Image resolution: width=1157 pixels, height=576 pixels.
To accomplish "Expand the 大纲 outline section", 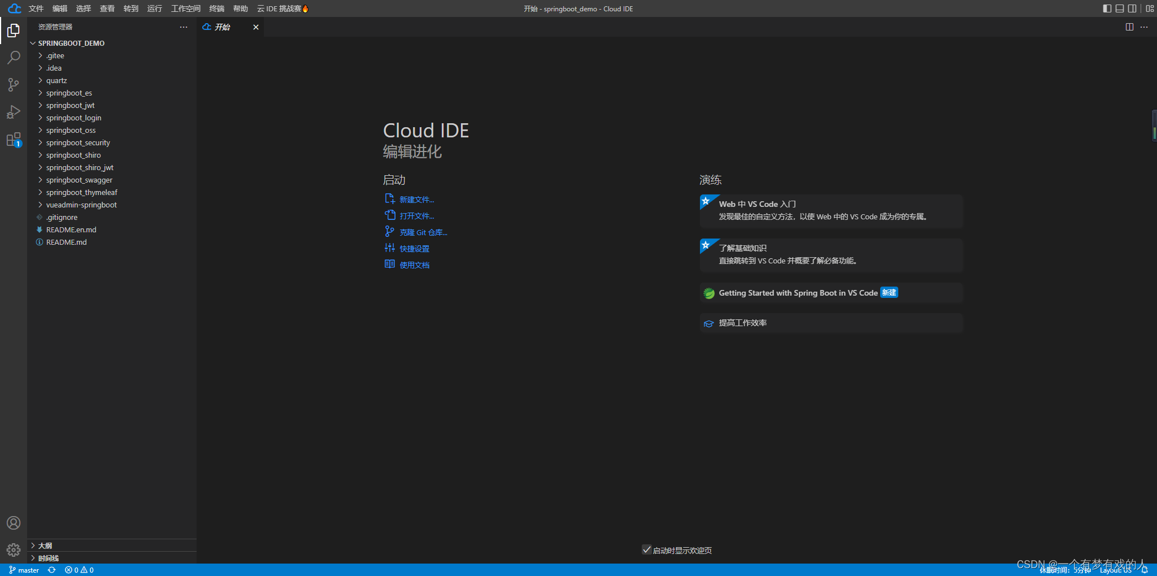I will pyautogui.click(x=112, y=545).
